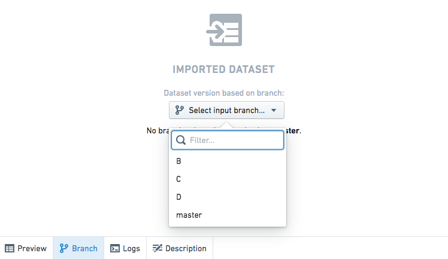Click the caret arrow beside Select input branch

(x=274, y=111)
